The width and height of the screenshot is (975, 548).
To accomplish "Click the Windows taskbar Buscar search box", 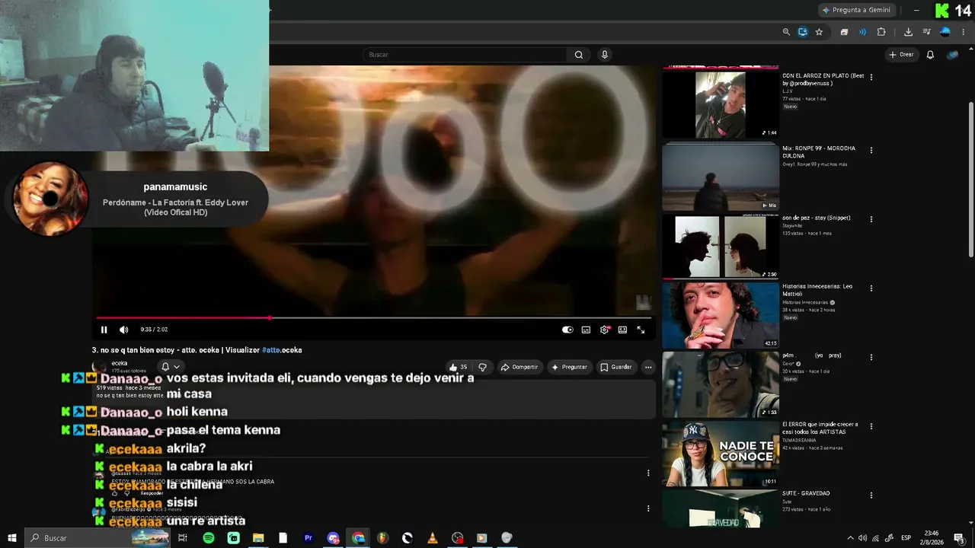I will click(x=97, y=538).
